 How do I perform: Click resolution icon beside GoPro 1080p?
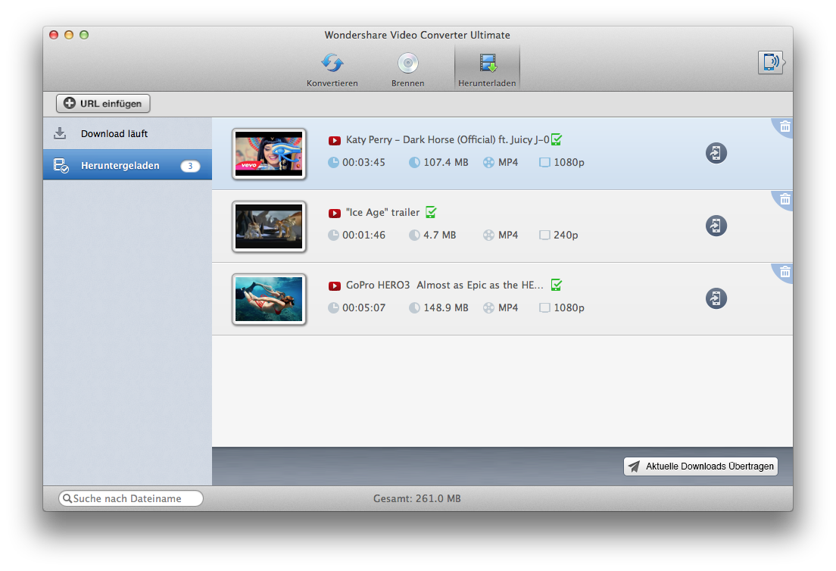[544, 307]
